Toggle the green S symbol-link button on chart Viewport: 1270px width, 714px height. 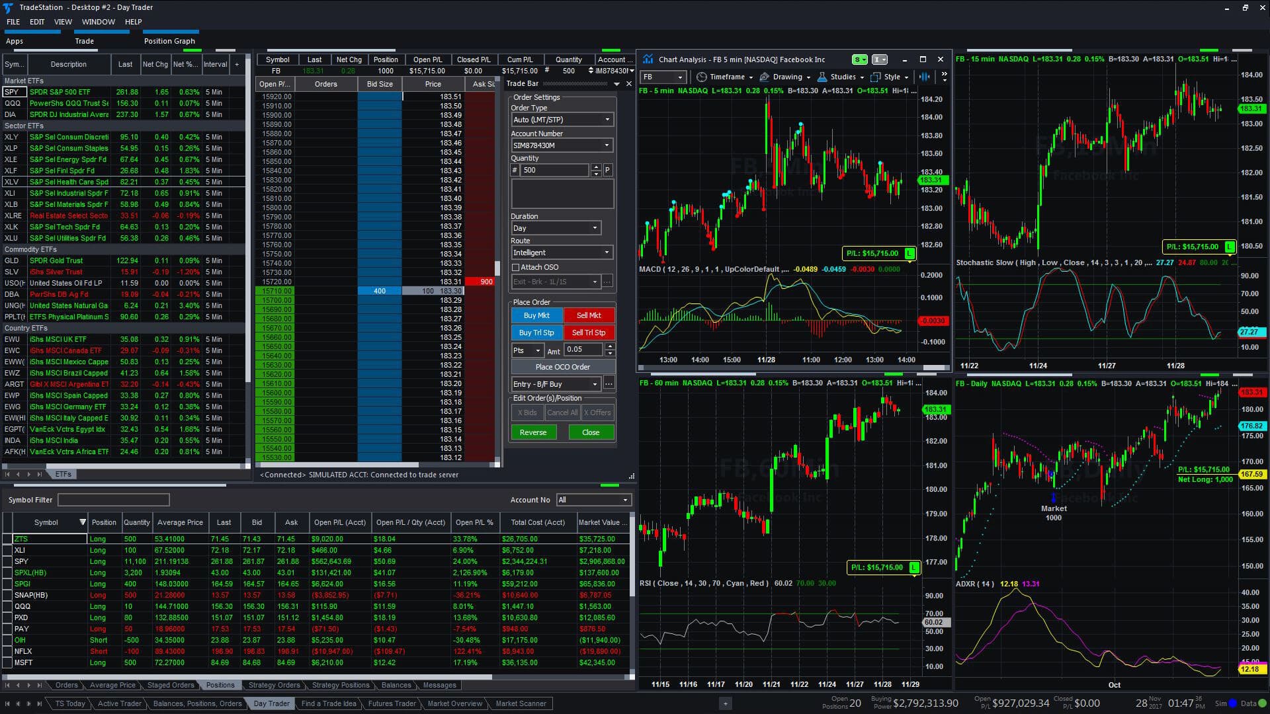tap(859, 59)
